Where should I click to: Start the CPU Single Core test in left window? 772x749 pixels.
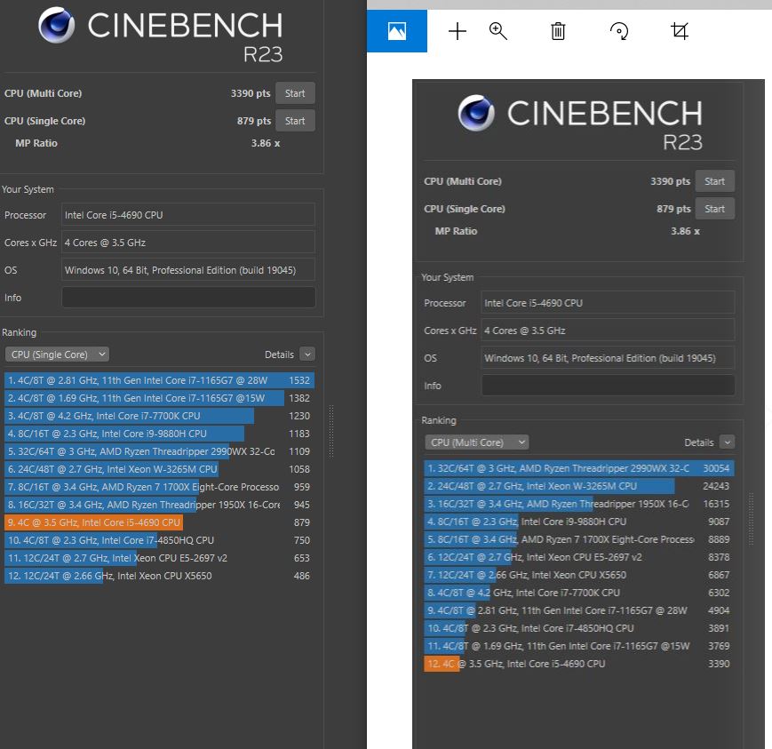tap(295, 121)
